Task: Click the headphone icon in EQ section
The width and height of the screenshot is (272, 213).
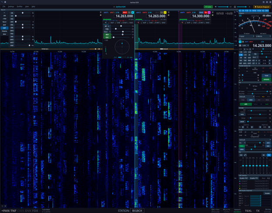Action: 245,155
